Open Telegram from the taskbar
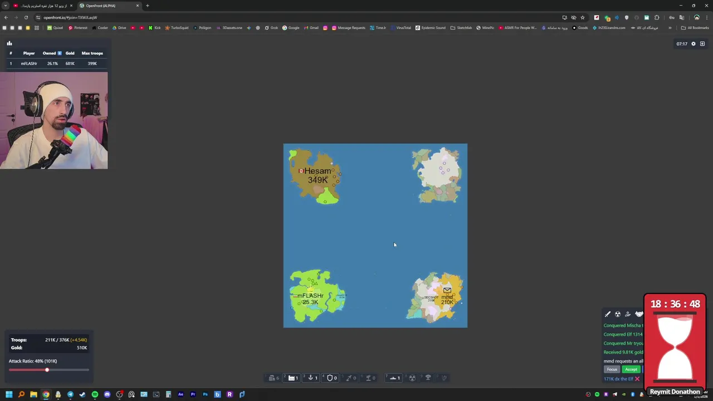The image size is (713, 401). point(70,394)
